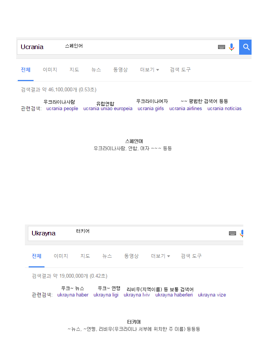Select 전체 tab under Ukrayna search
Image resolution: width=264 pixels, height=344 pixels.
[x=37, y=256]
